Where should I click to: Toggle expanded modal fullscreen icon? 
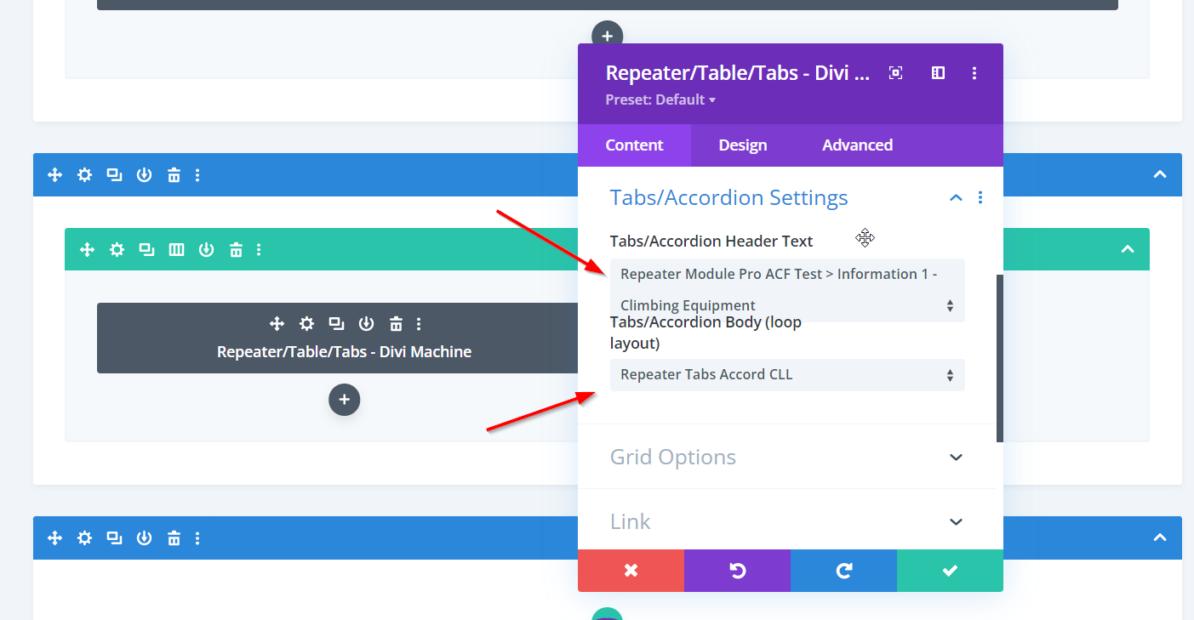click(895, 73)
